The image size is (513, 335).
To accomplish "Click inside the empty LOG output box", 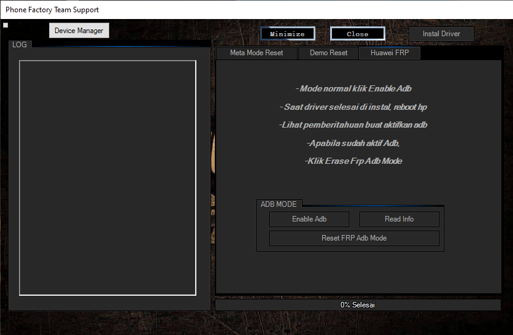I will pyautogui.click(x=107, y=178).
